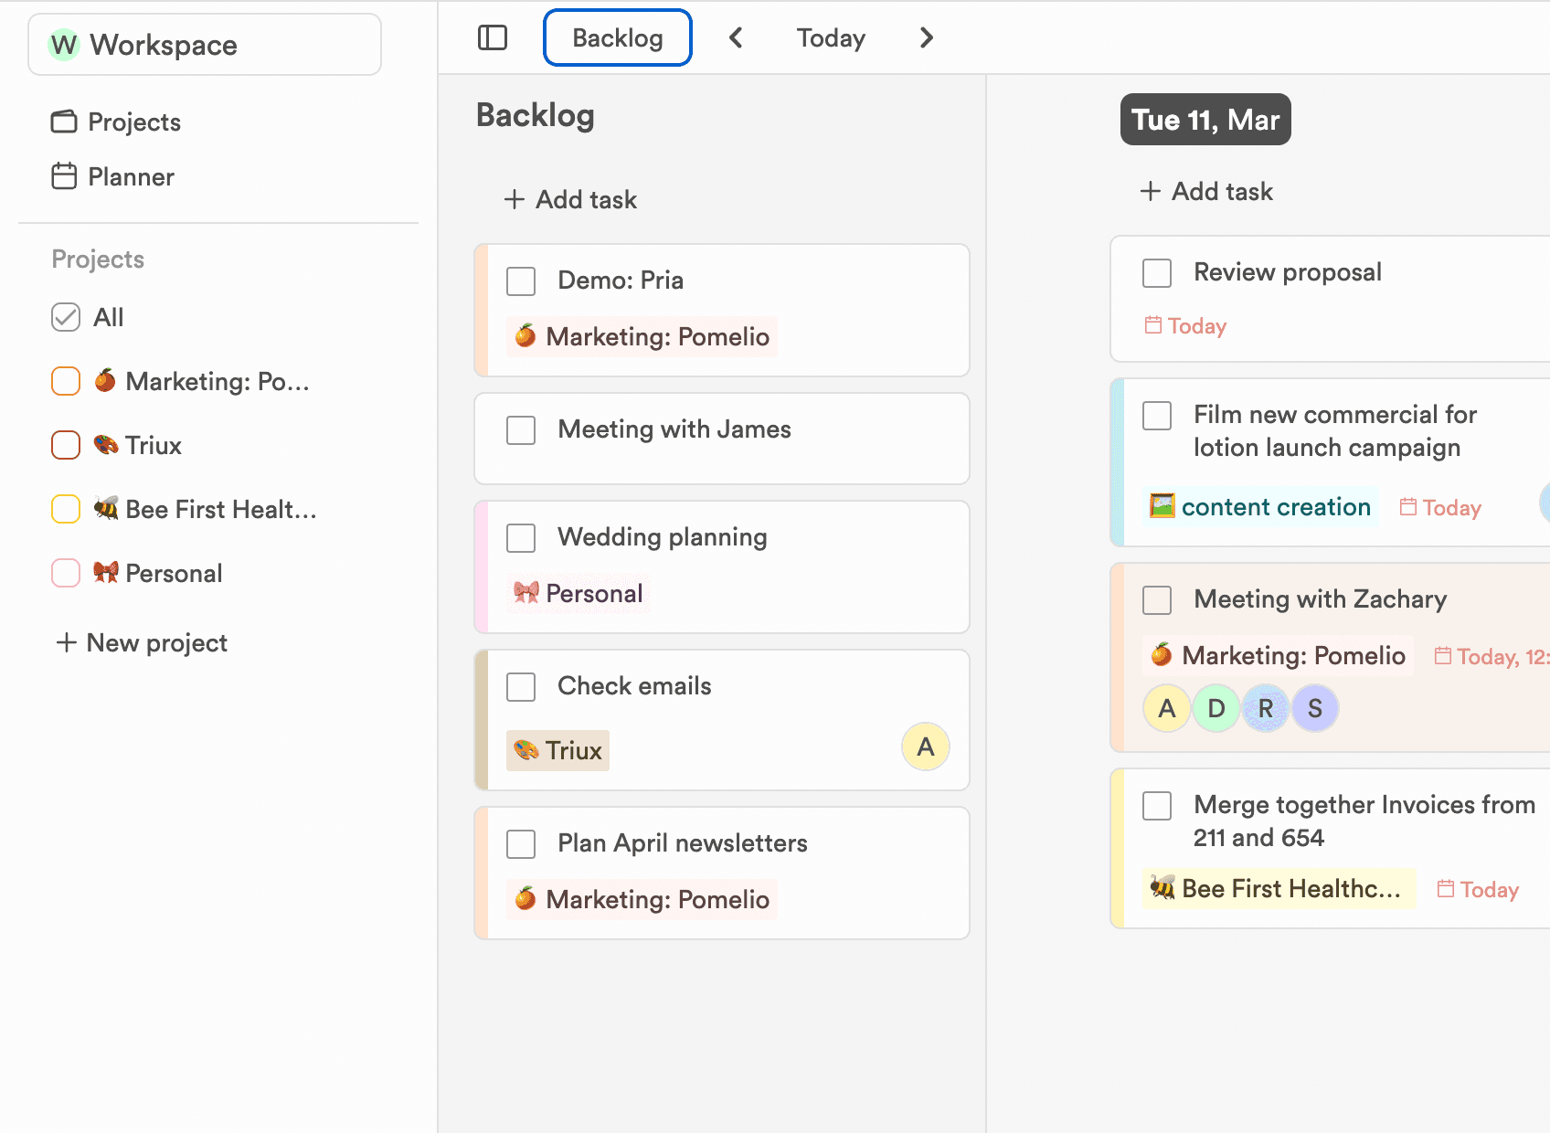The image size is (1550, 1133).
Task: Open Planner in the sidebar
Action: pos(112,176)
